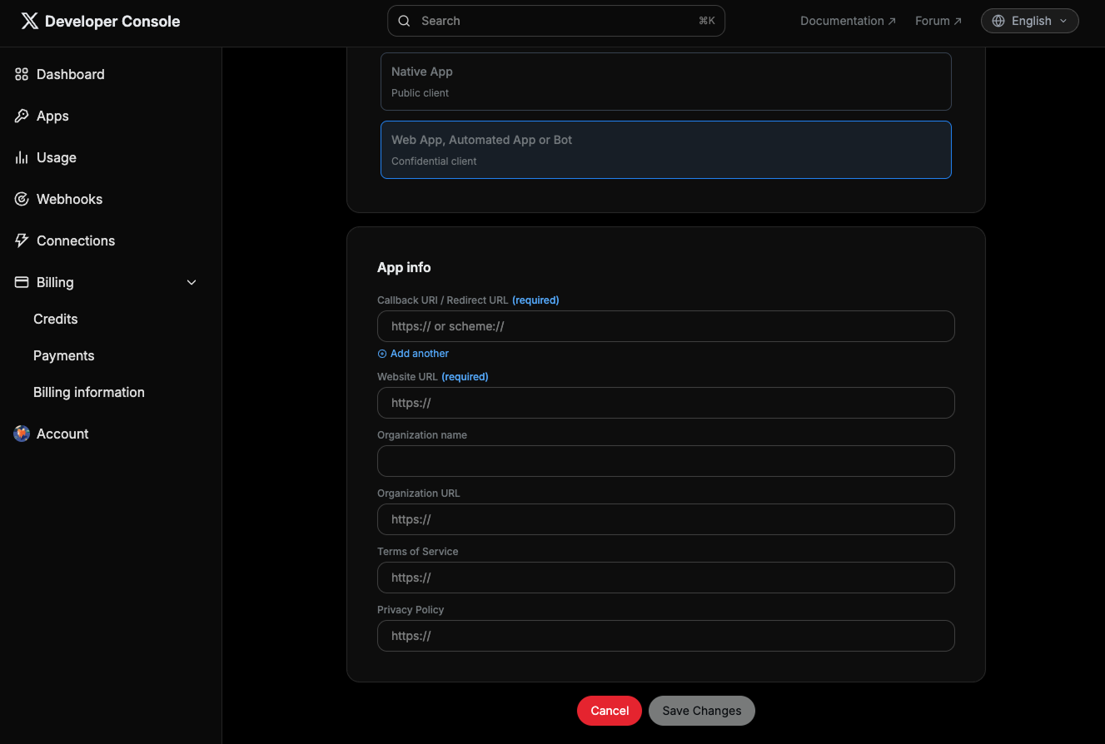The image size is (1105, 744).
Task: Click the Billing credit card icon
Action: coord(22,282)
